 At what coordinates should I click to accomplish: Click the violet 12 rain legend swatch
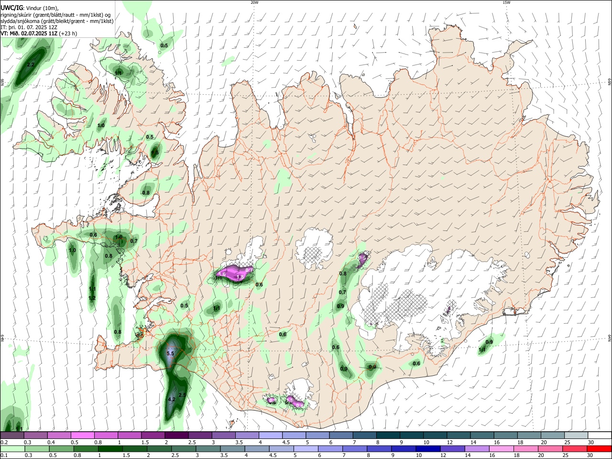point(452,449)
